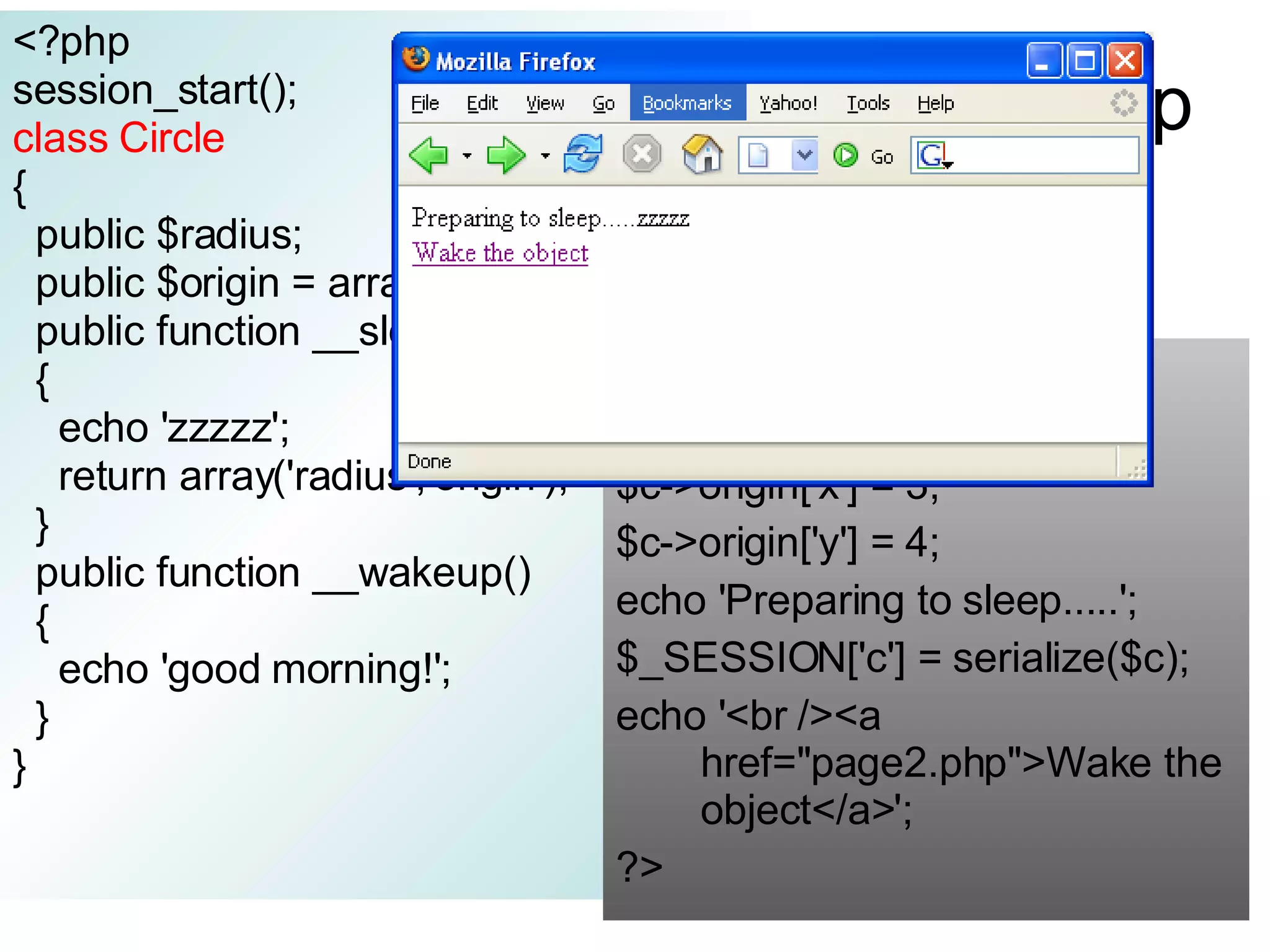Click the 'href="page2.php">Wake the' code line
Viewport: 1270px width, 952px height.
[961, 764]
